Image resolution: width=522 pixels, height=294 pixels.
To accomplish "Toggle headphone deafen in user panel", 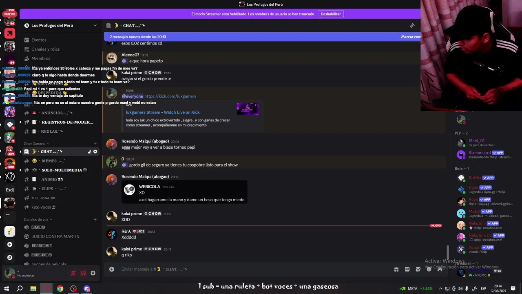I will pyautogui.click(x=83, y=273).
